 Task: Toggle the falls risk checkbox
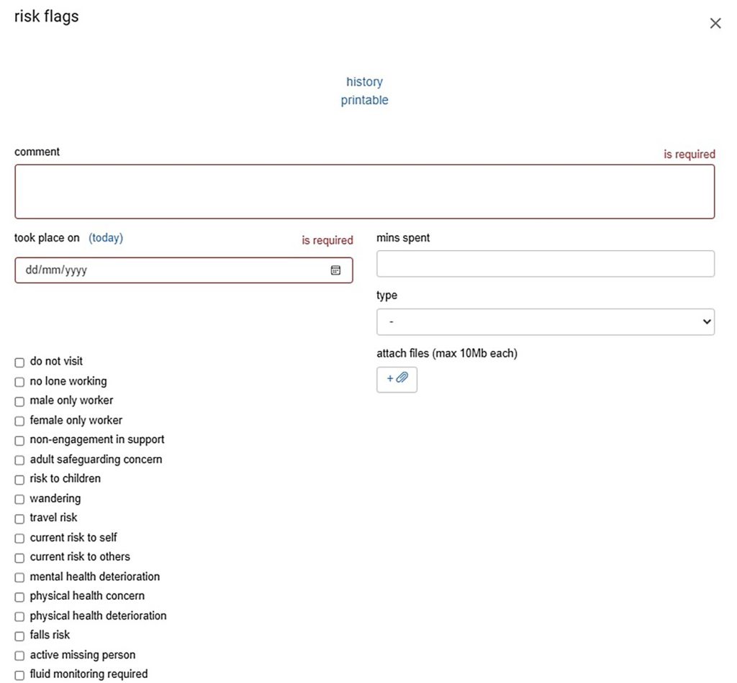click(19, 636)
